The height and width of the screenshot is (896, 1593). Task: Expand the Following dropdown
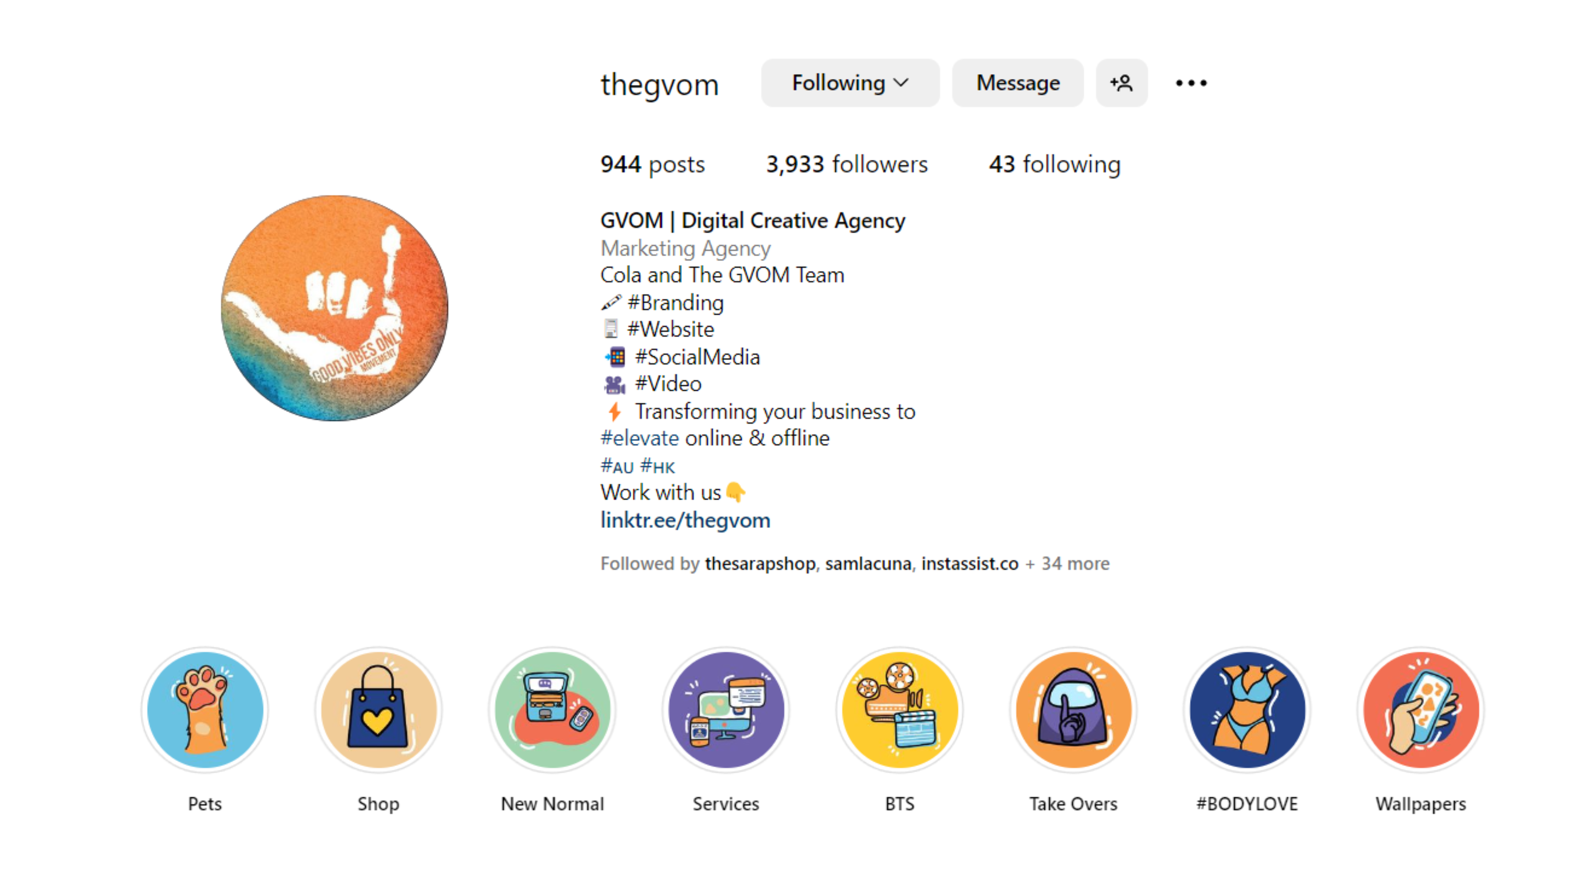(x=850, y=83)
